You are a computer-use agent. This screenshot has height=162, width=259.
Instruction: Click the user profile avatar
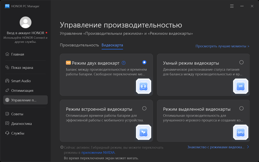point(25,22)
